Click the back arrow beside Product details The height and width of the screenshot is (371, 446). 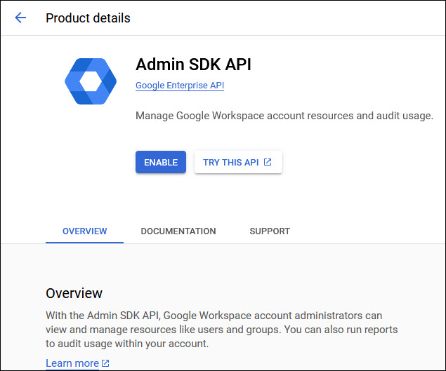coord(20,18)
